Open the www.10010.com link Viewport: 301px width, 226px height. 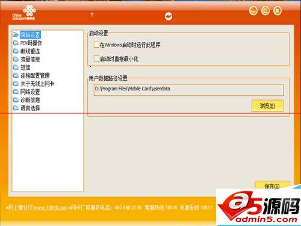tap(50, 207)
